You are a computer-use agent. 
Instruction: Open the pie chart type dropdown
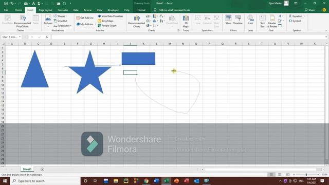click(x=149, y=26)
